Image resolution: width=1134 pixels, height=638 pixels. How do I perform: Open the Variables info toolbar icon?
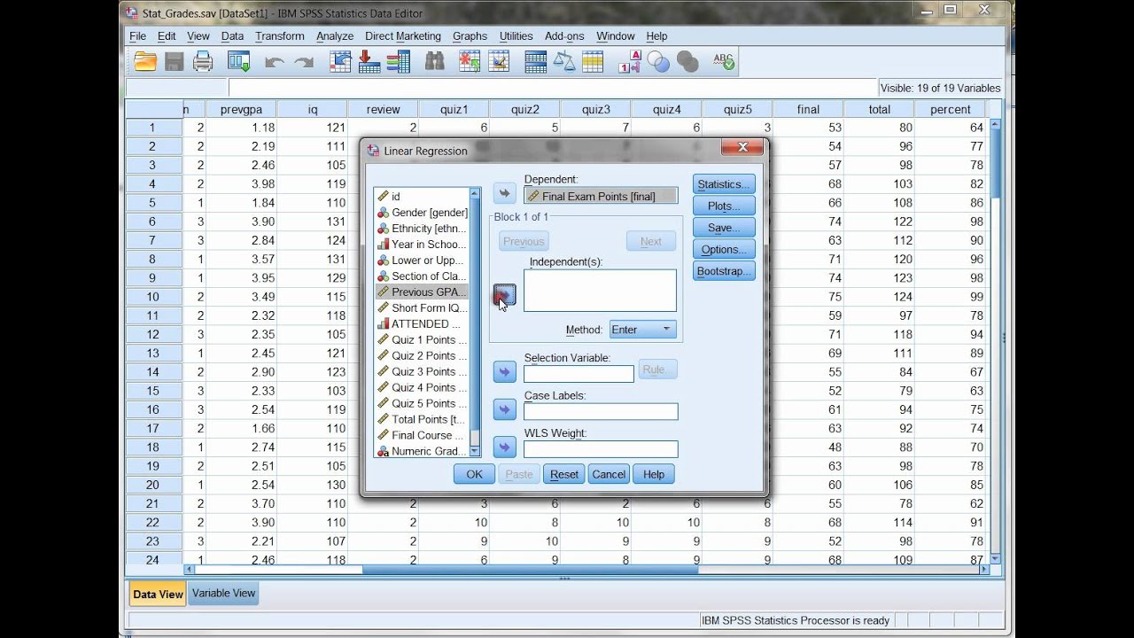click(x=399, y=61)
